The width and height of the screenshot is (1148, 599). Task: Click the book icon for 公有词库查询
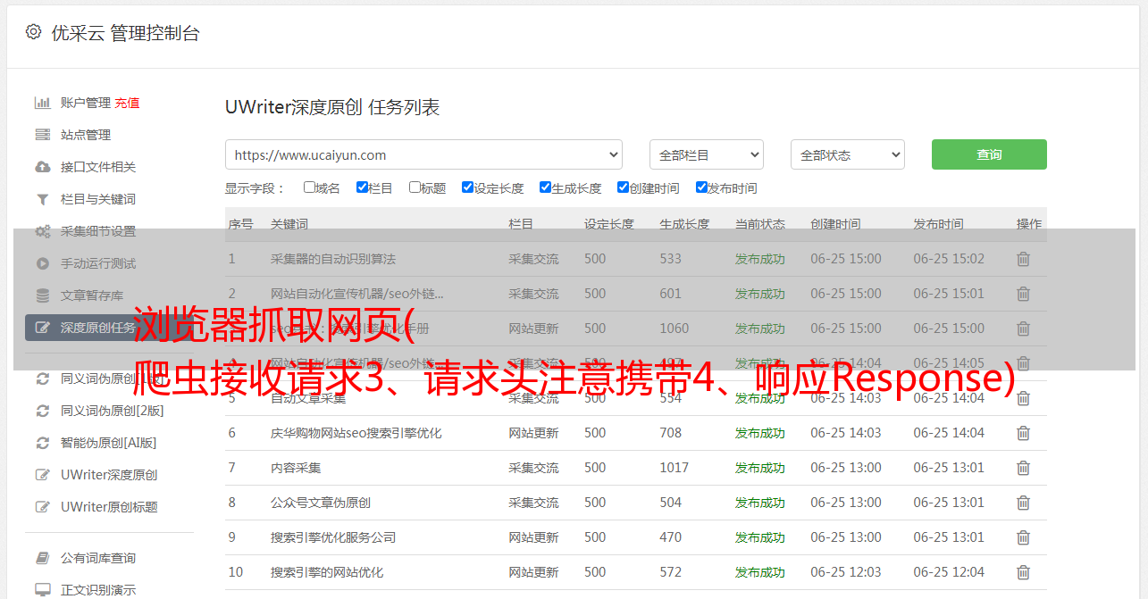pyautogui.click(x=42, y=558)
